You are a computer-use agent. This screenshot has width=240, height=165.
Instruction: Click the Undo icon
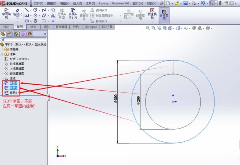point(203,3)
